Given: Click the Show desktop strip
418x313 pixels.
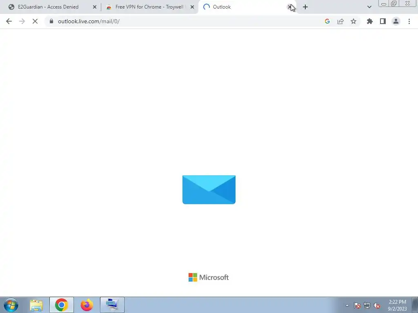Looking at the screenshot, I should point(415,305).
